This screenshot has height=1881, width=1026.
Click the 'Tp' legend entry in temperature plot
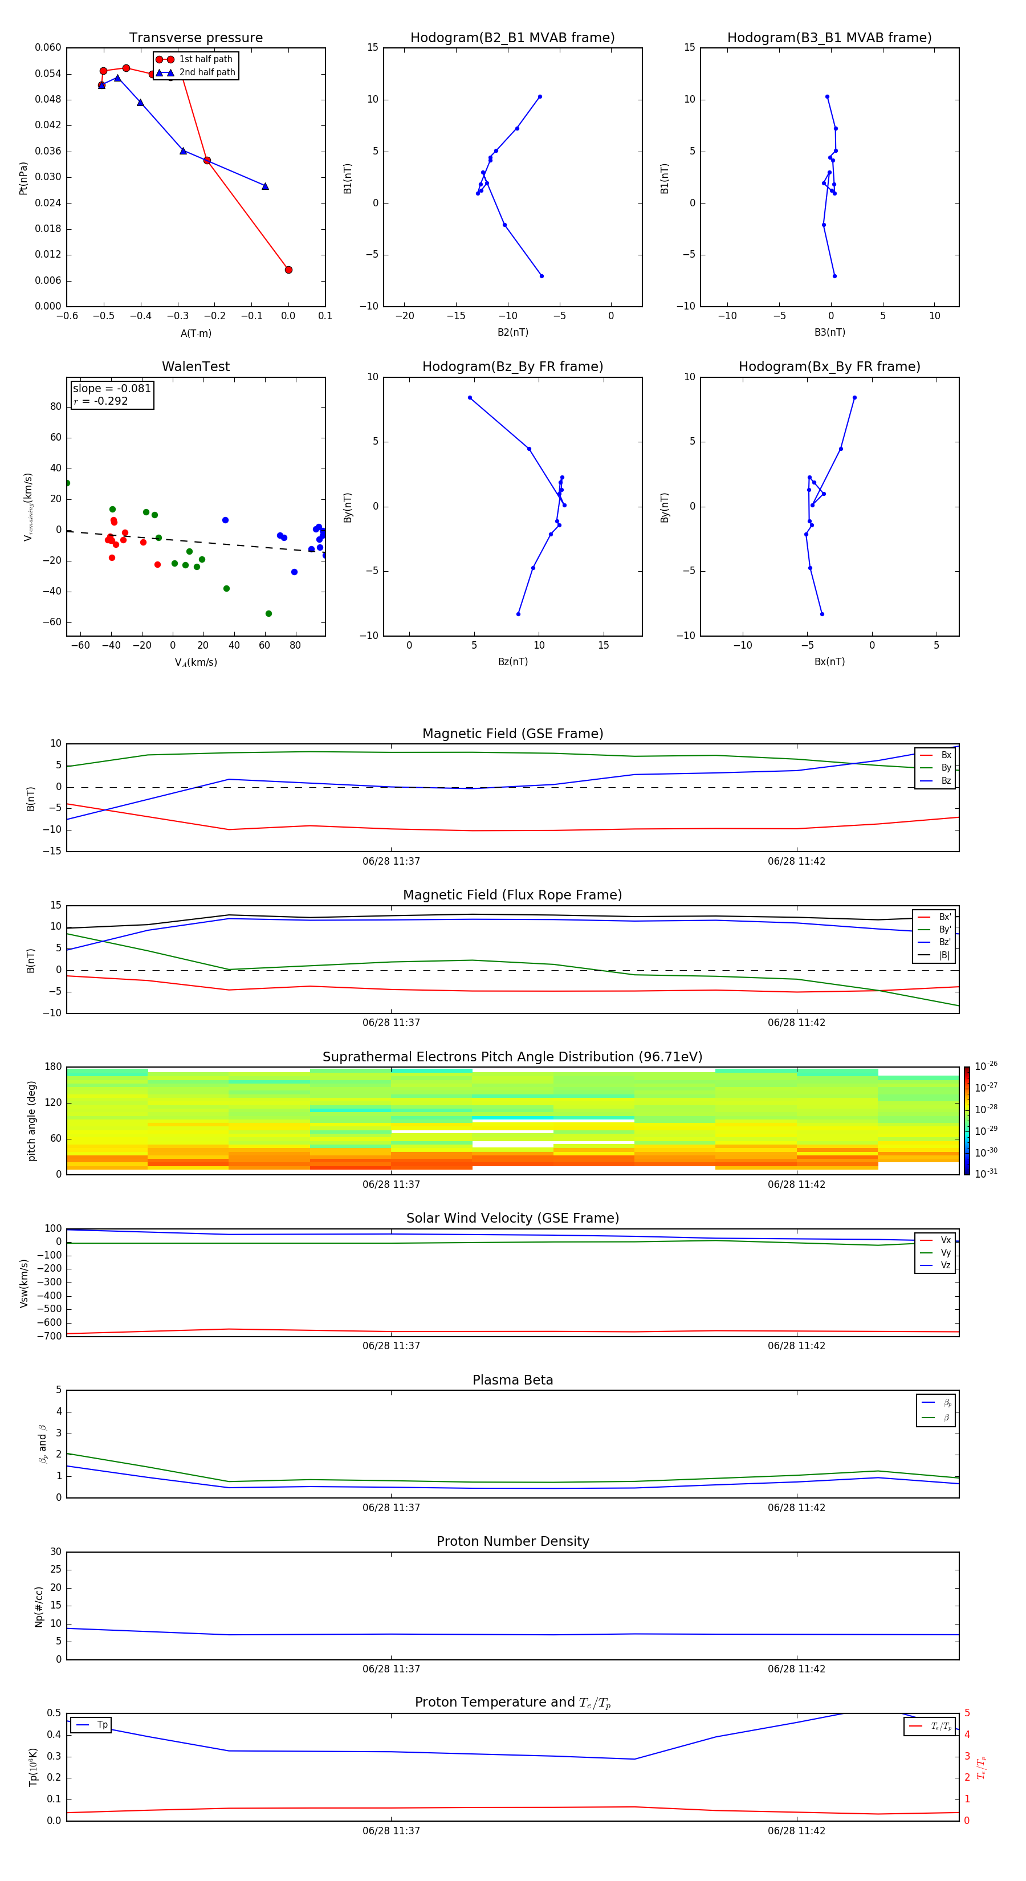[91, 1725]
